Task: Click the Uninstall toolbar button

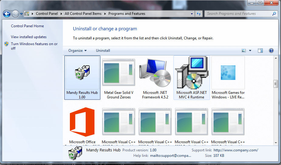Action: click(103, 51)
